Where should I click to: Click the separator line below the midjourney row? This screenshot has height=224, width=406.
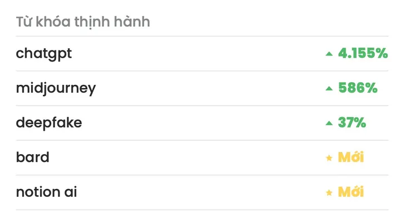[202, 105]
